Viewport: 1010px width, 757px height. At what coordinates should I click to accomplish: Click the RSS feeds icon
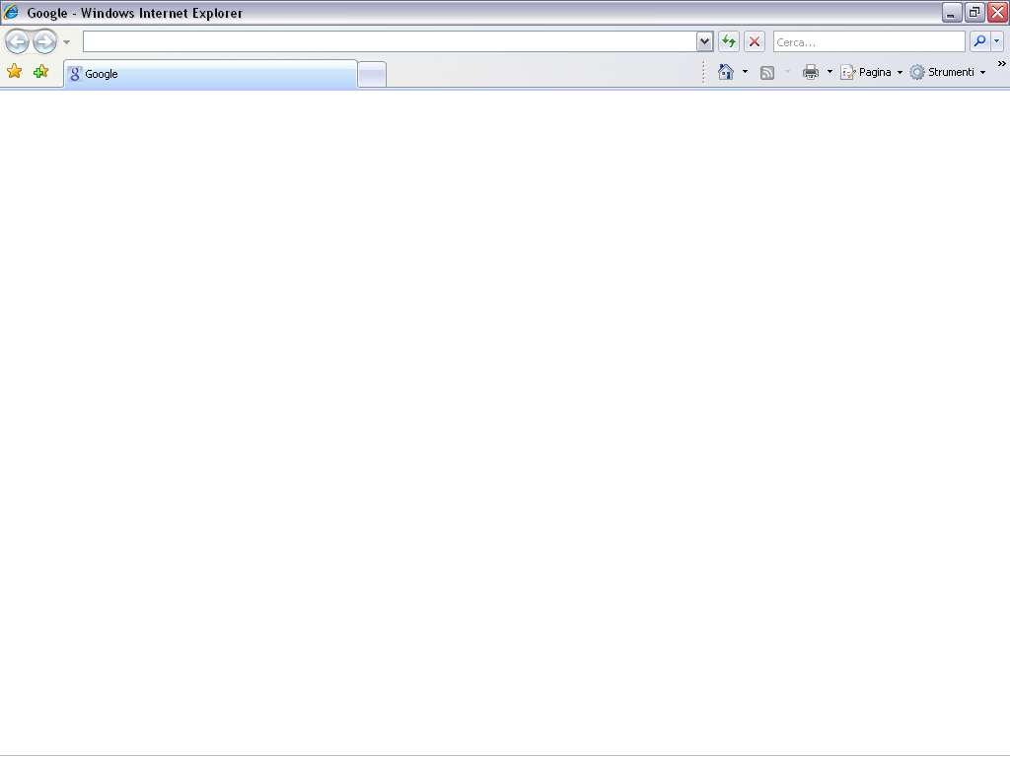point(767,73)
